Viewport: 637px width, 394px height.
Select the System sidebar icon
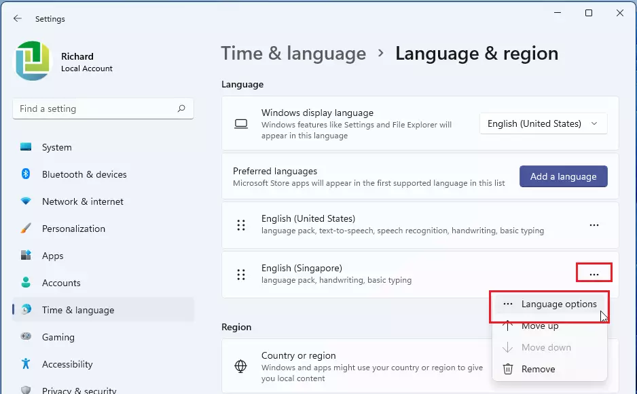(x=27, y=147)
